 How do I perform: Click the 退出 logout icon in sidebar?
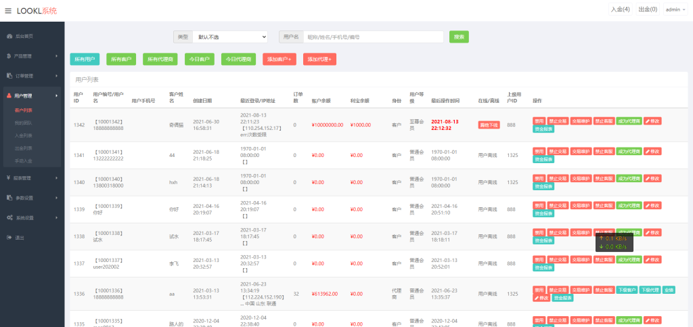click(x=9, y=238)
